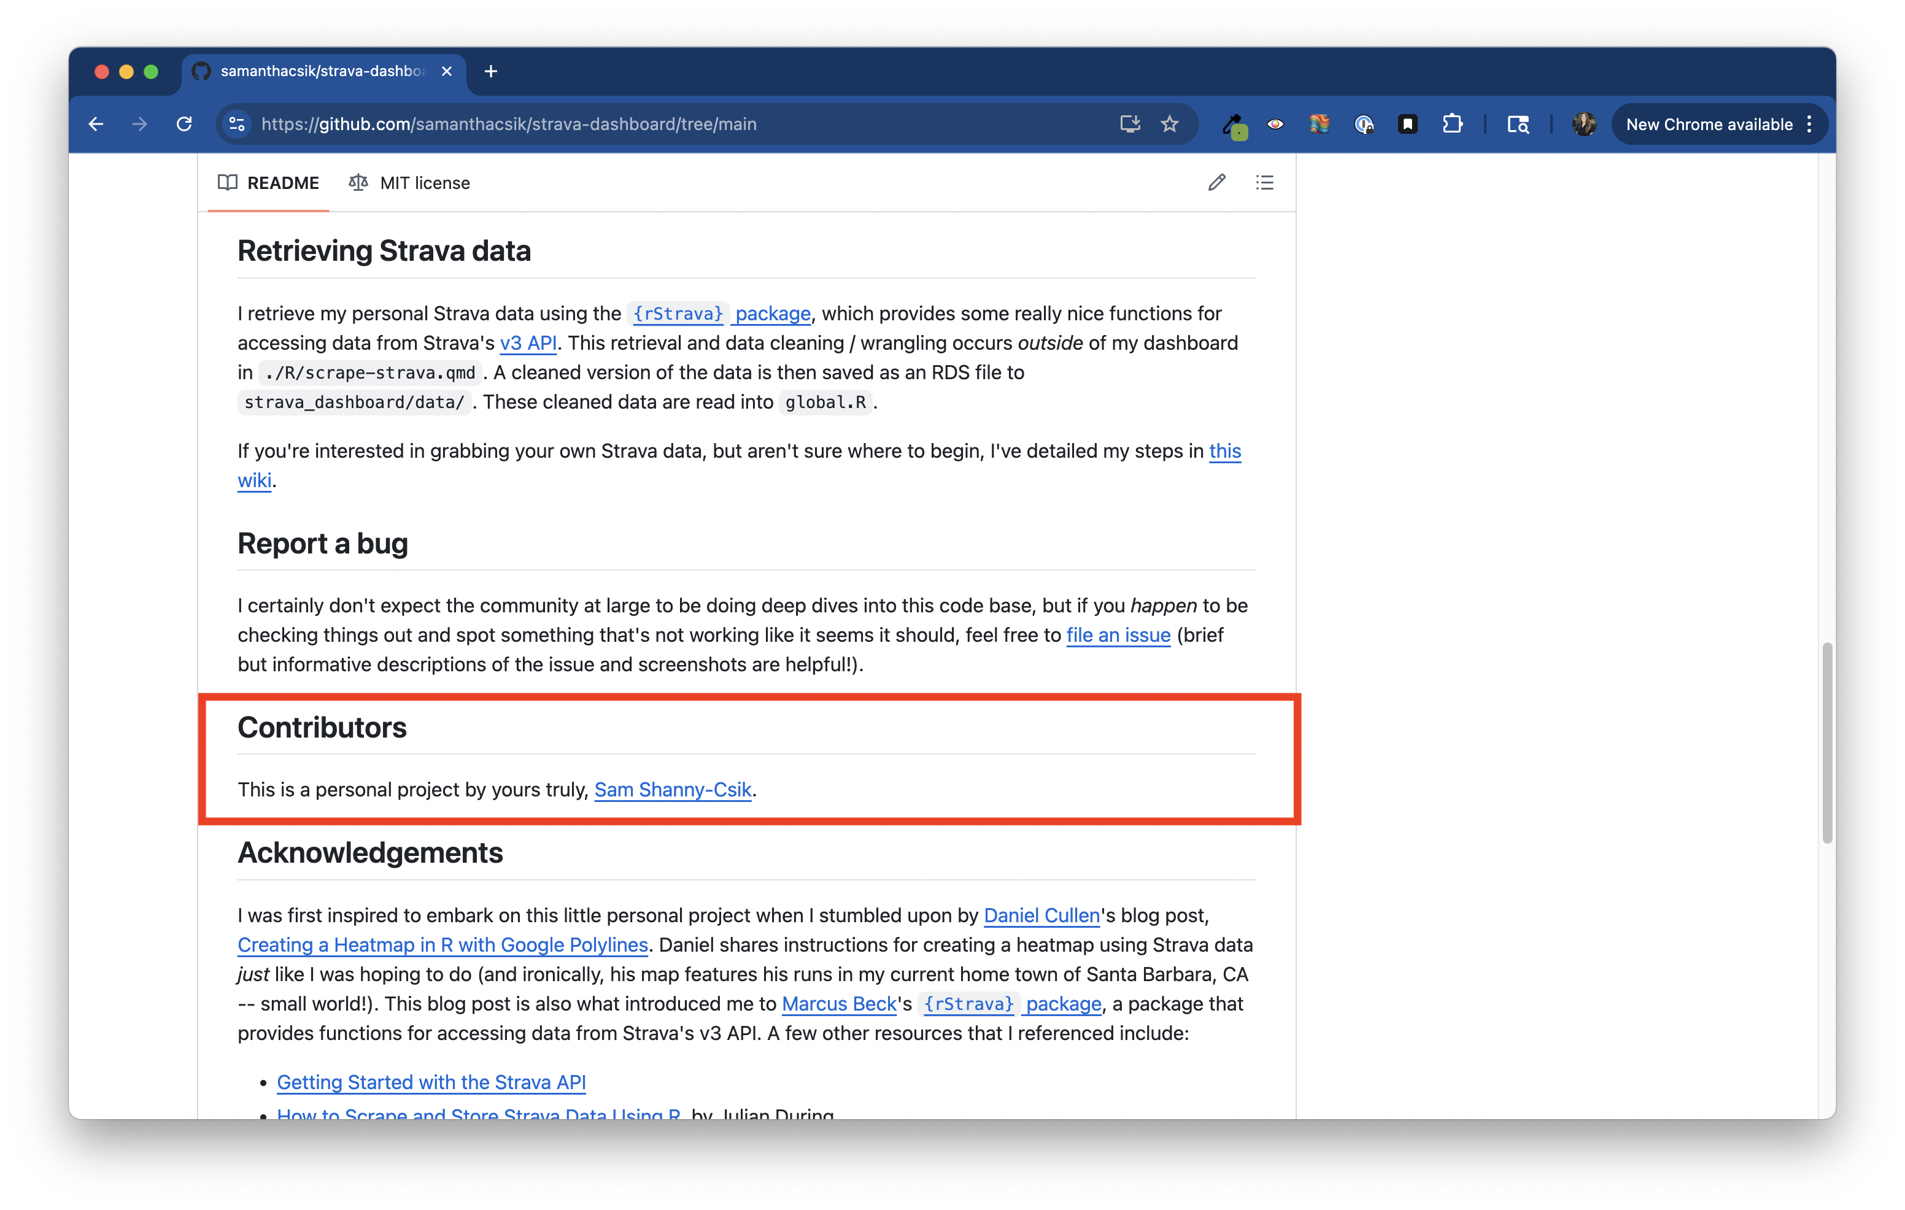
Task: Open the Chrome profile avatar
Action: (1583, 124)
